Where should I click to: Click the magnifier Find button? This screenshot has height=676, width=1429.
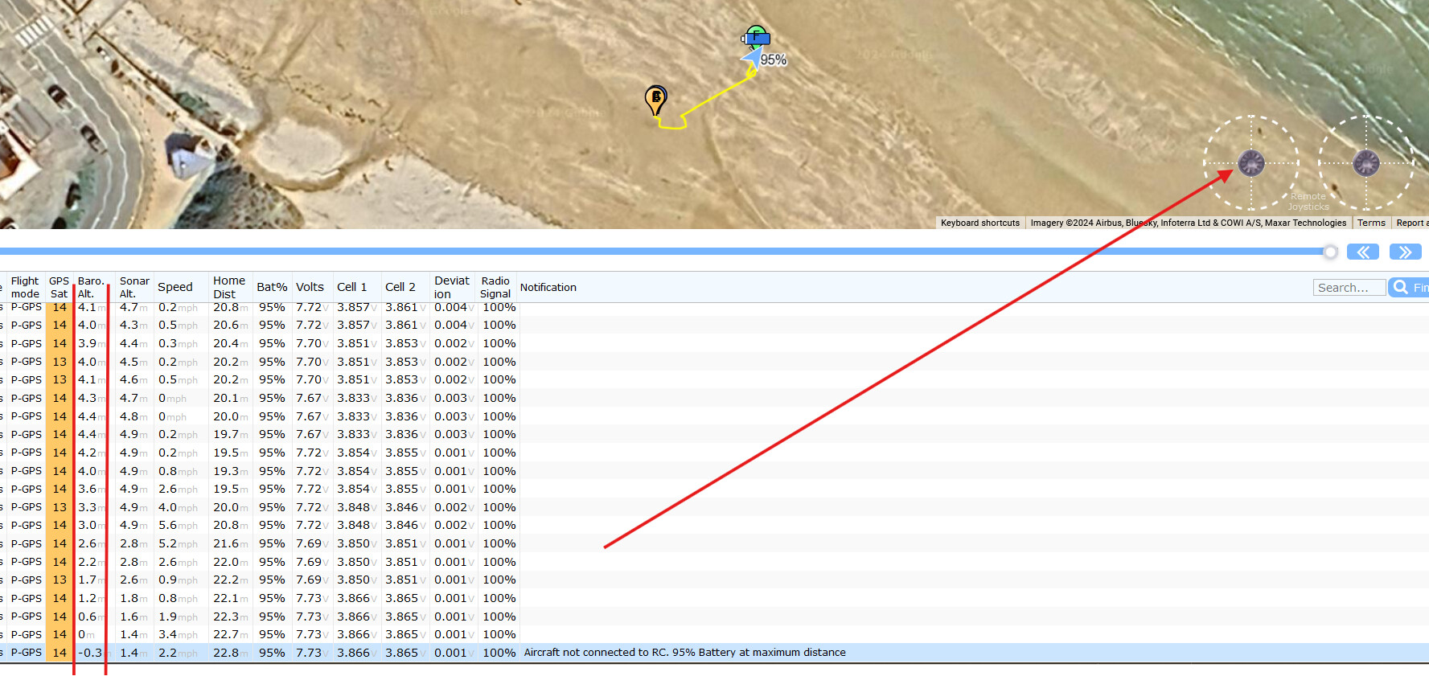1408,288
